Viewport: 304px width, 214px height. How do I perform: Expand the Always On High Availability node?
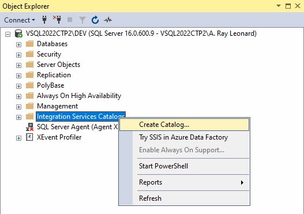point(18,96)
